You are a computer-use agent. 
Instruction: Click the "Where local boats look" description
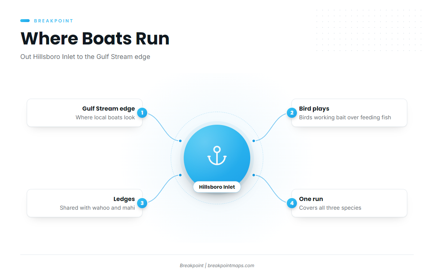point(105,117)
